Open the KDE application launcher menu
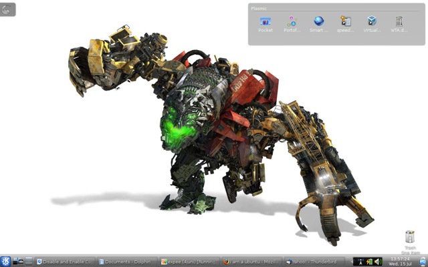 (x=5, y=262)
